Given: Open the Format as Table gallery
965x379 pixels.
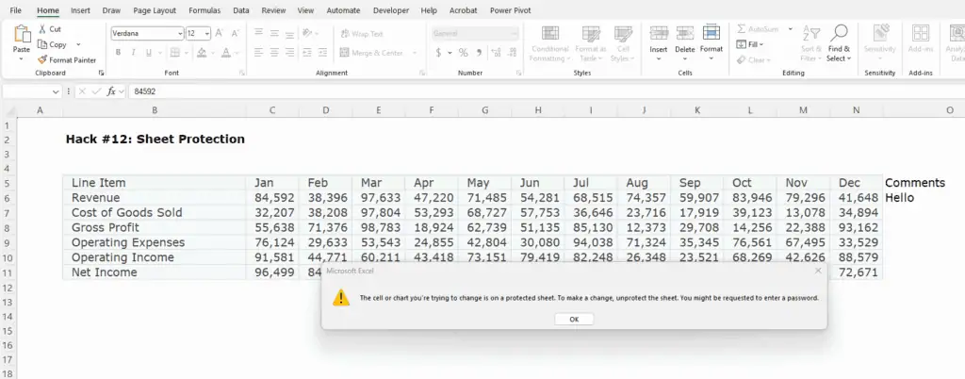Looking at the screenshot, I should 591,43.
